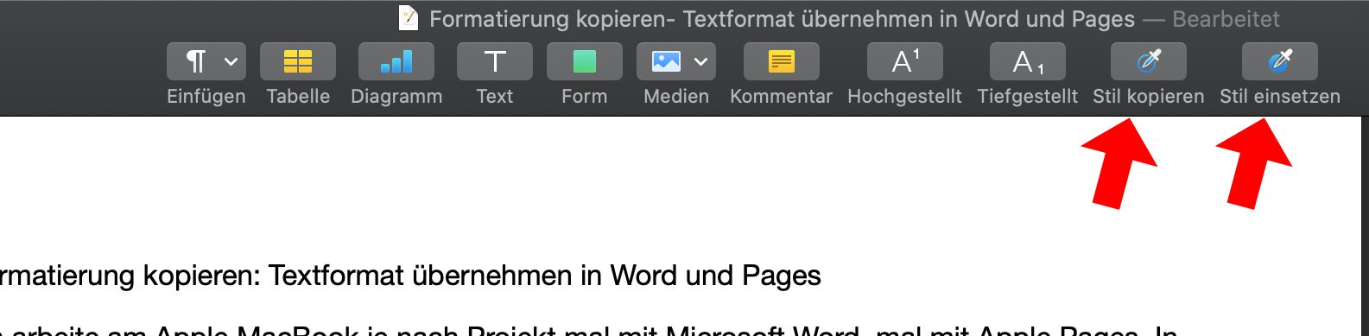Insert a table with Tabelle icon

pyautogui.click(x=298, y=61)
